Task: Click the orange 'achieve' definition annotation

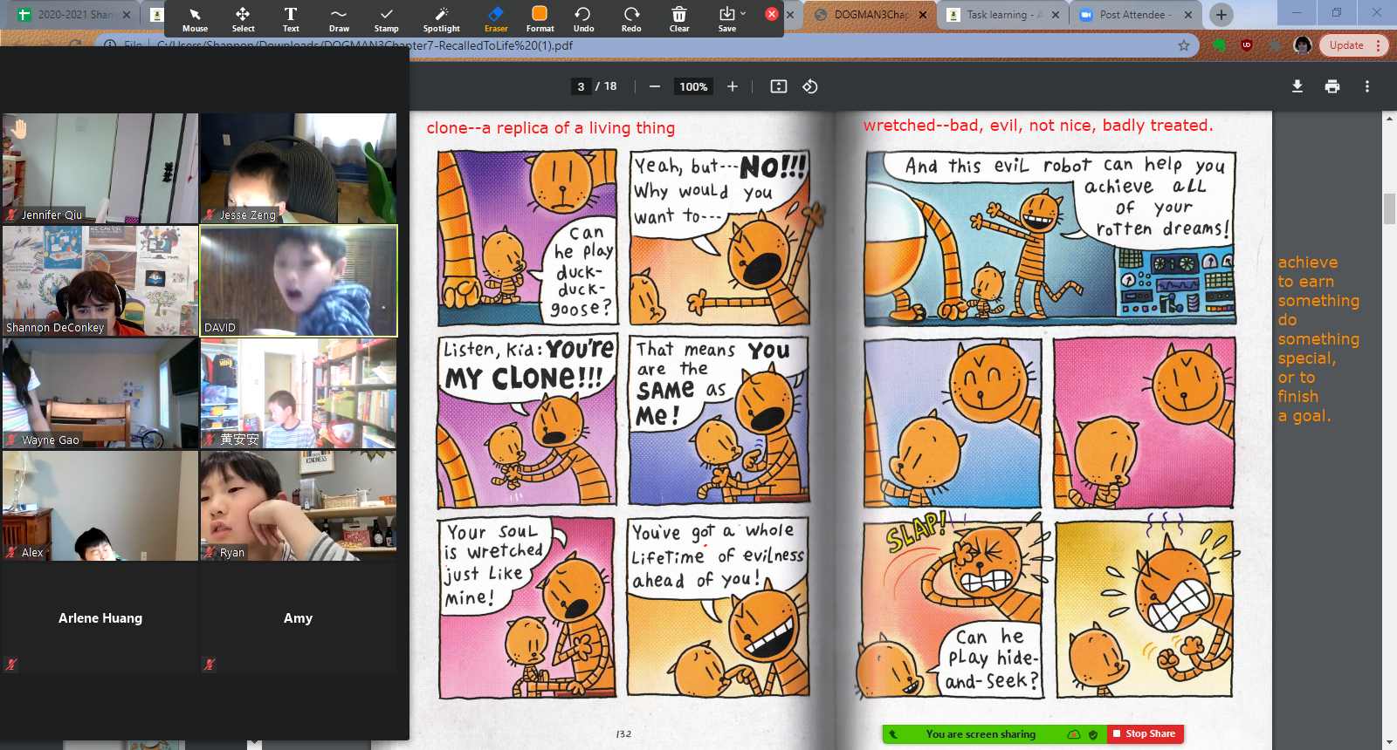Action: point(1318,339)
